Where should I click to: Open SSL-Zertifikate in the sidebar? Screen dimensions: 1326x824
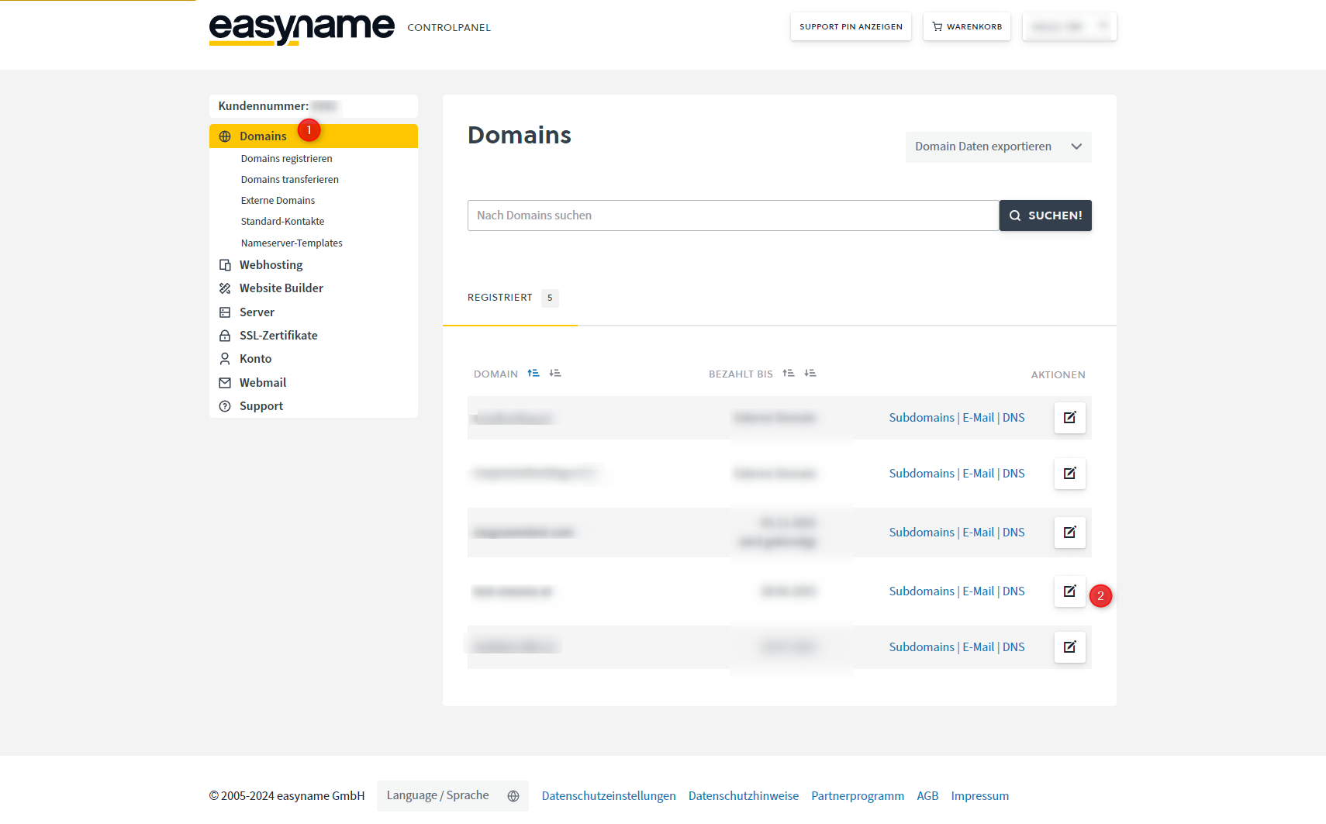278,336
